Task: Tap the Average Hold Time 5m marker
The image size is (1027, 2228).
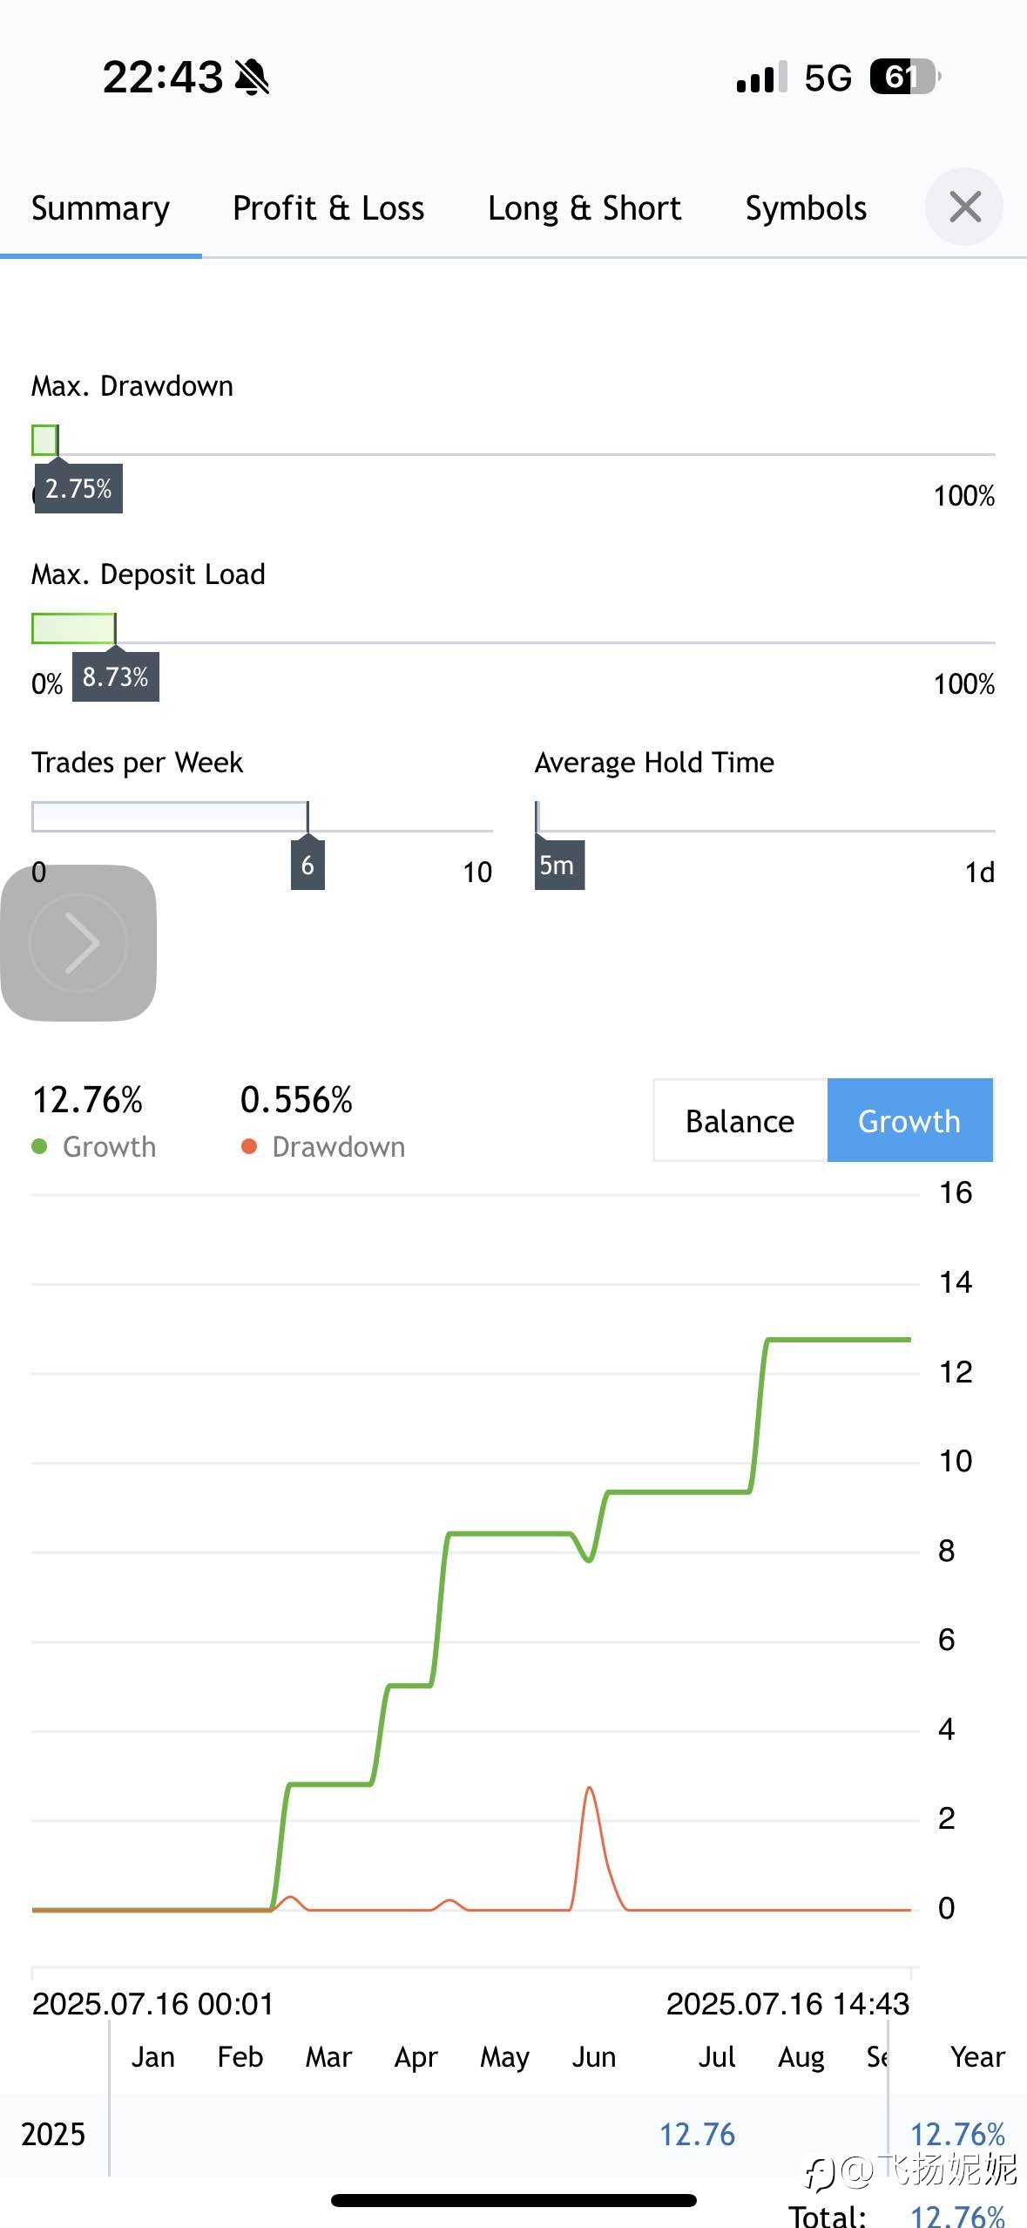Action: pyautogui.click(x=559, y=865)
